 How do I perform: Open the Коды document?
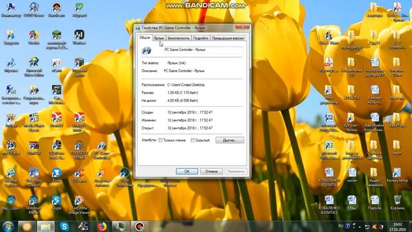[351, 203]
